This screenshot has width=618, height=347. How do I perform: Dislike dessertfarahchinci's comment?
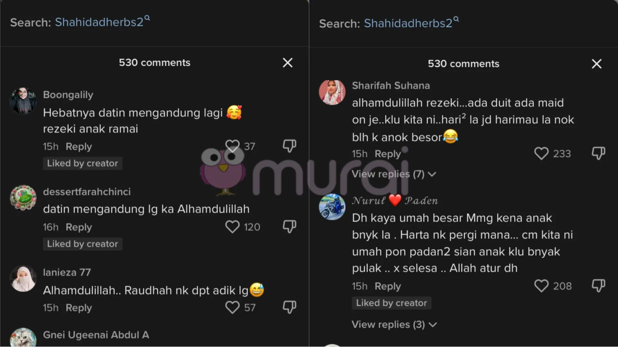click(x=289, y=227)
